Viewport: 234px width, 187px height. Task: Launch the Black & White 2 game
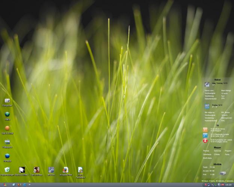click(22, 170)
